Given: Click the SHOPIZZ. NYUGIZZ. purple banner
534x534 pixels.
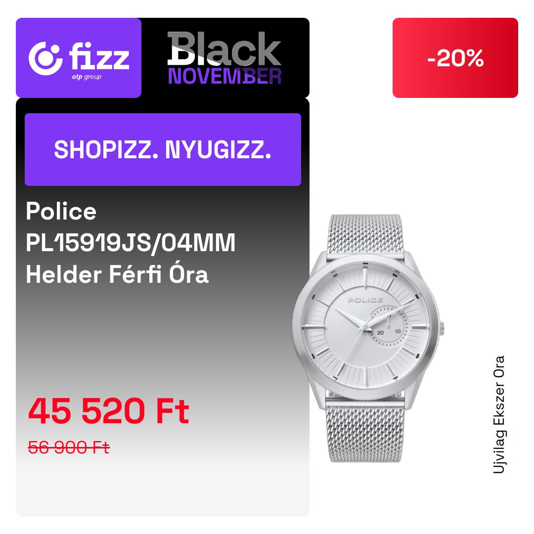Looking at the screenshot, I should pos(163,149).
